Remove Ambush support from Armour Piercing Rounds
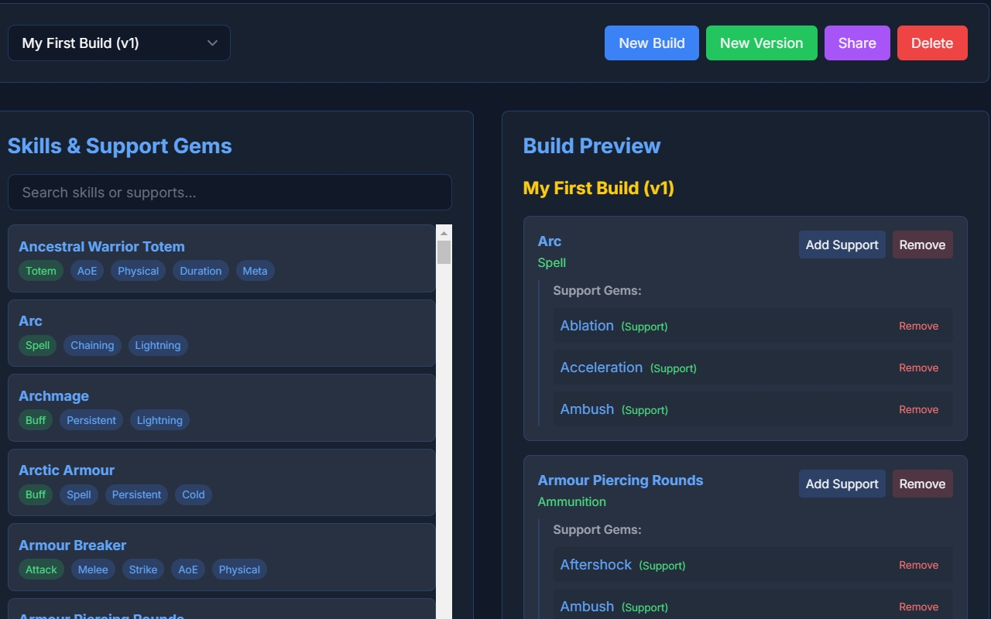The height and width of the screenshot is (619, 991). click(x=919, y=607)
